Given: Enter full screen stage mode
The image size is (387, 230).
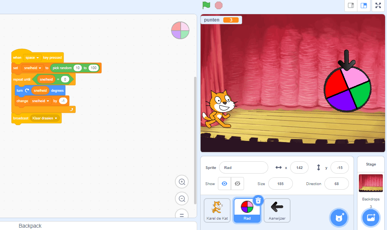Looking at the screenshot, I should coord(379,5).
